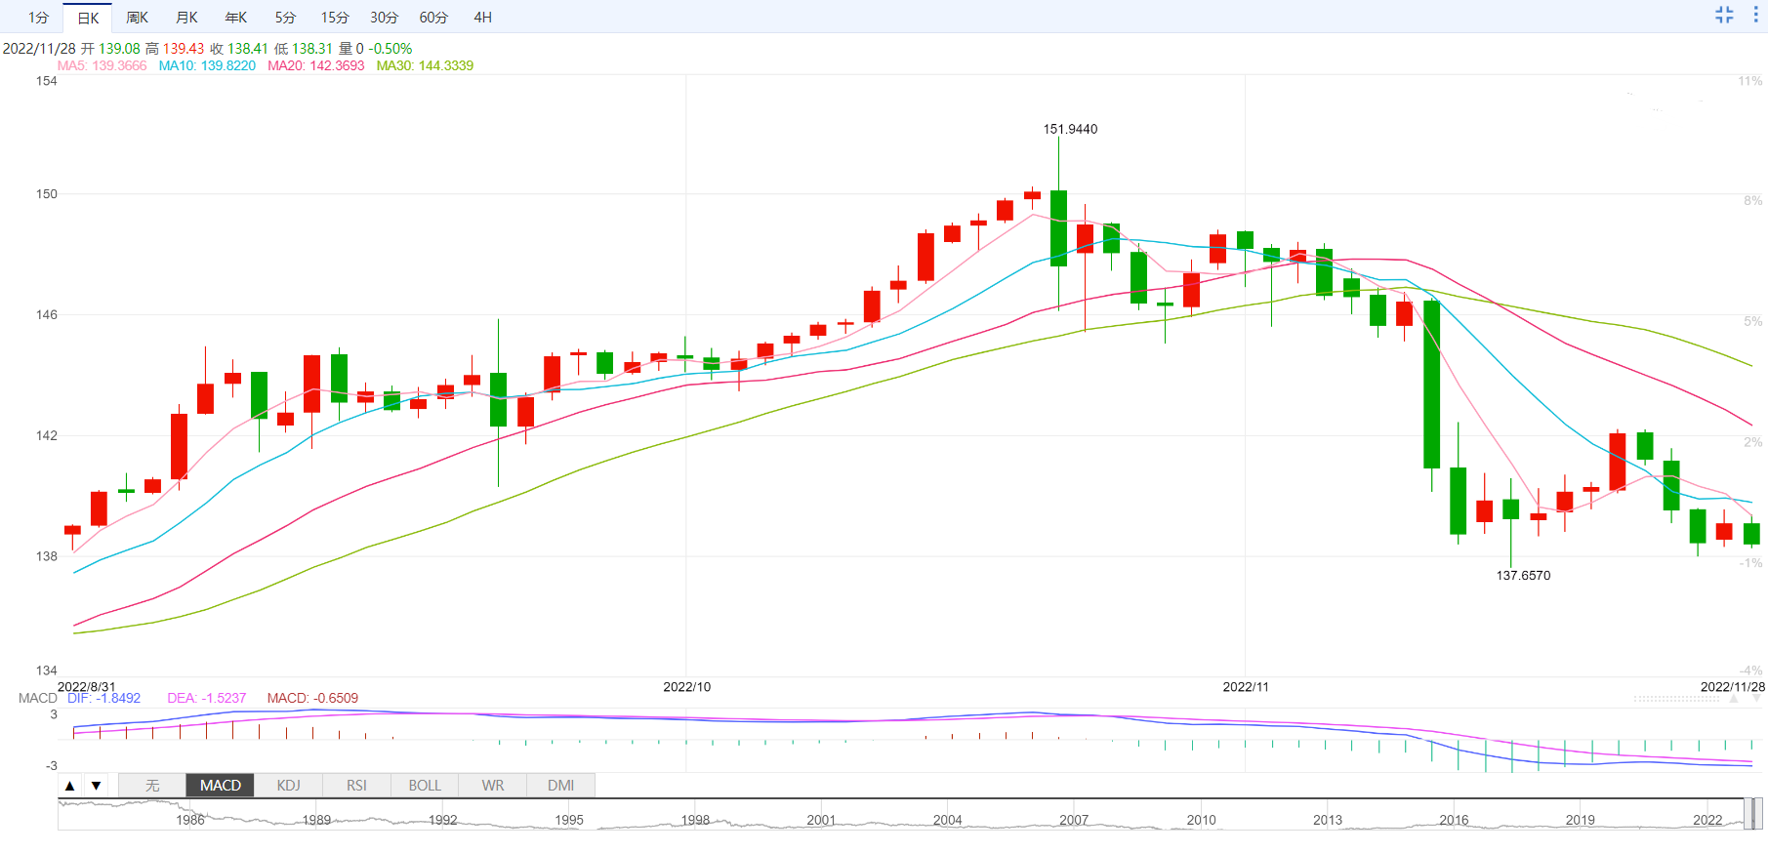Screen dimensions: 1768x853
Task: Click the -0.50% change value
Action: 391,49
